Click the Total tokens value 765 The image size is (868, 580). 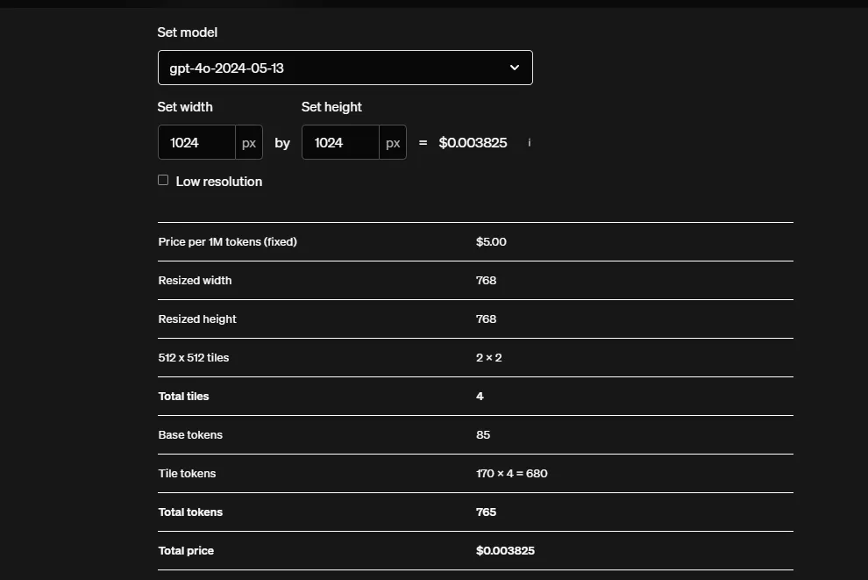coord(483,512)
